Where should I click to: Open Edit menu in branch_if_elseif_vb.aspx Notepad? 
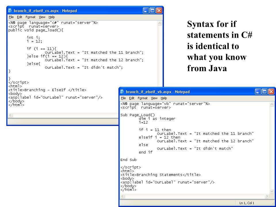tap(132, 98)
